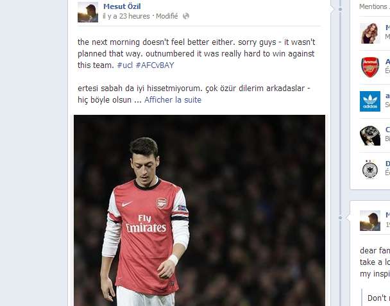Open the photo of the player in Arsenal jersey
Screen dimensions: 390x306
coord(199,210)
